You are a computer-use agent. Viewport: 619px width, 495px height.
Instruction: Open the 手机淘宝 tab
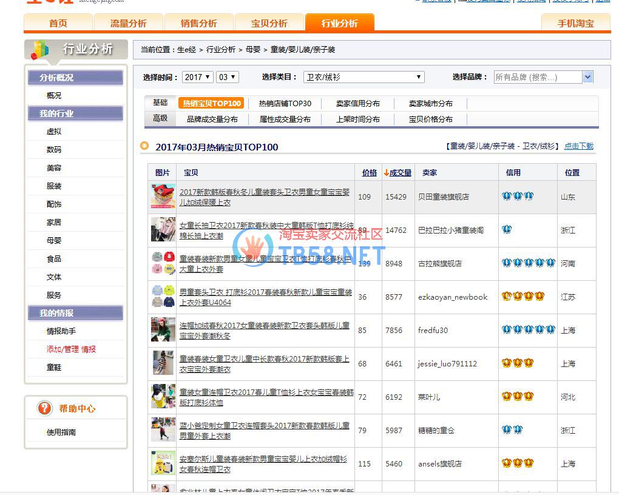[575, 24]
